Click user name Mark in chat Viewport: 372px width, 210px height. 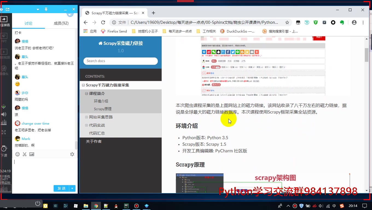[x=26, y=139]
